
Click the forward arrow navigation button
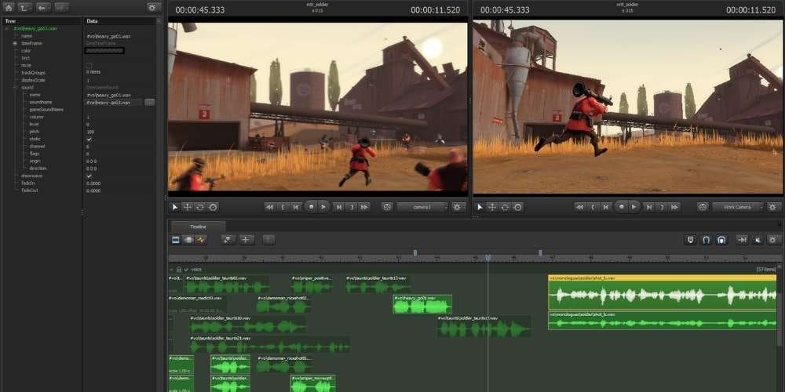61,8
